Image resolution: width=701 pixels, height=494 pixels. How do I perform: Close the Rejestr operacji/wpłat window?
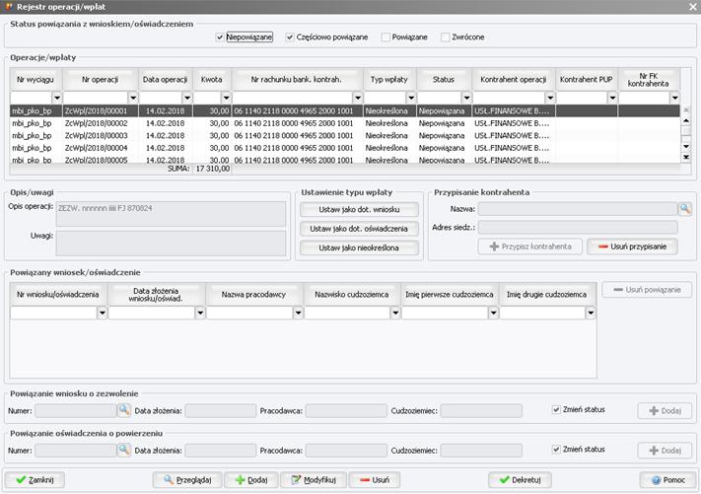(x=692, y=7)
